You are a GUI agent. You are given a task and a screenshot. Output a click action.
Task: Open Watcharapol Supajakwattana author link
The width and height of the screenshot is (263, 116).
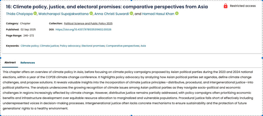(x=63, y=14)
